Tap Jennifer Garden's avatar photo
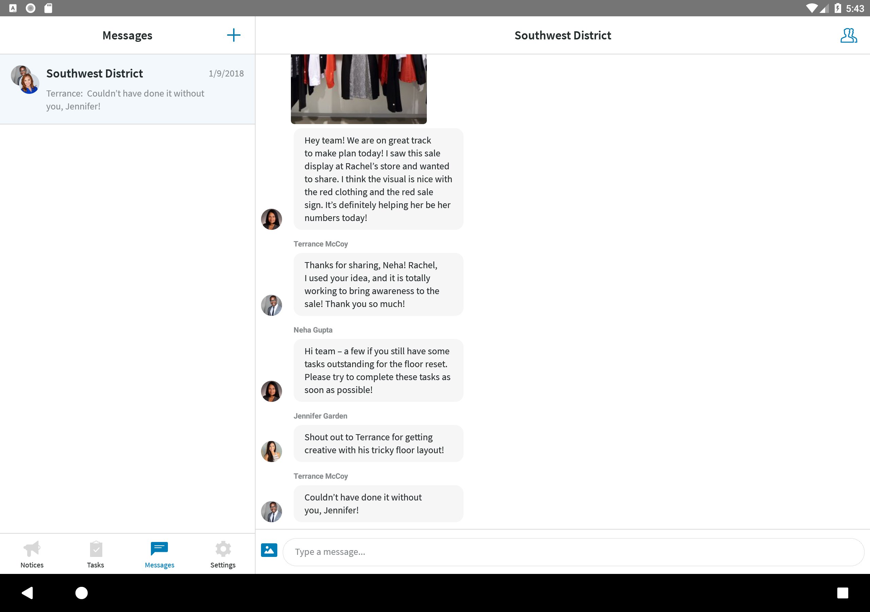Viewport: 870px width, 612px height. point(271,451)
